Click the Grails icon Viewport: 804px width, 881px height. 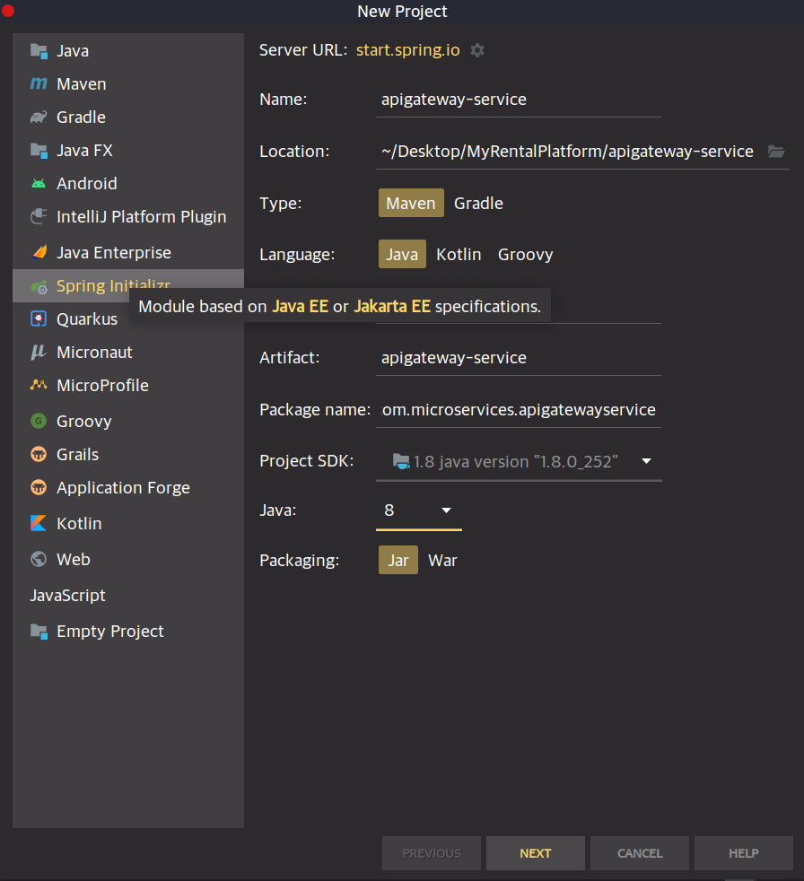39,454
